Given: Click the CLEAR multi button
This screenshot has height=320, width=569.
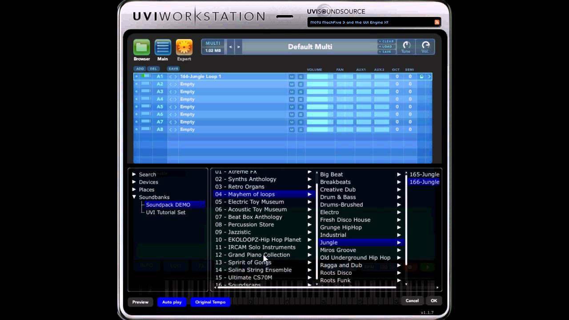Looking at the screenshot, I should point(386,41).
